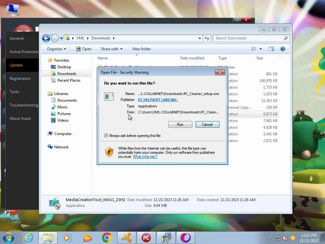Show hidden system tray icons arrow

(270, 238)
